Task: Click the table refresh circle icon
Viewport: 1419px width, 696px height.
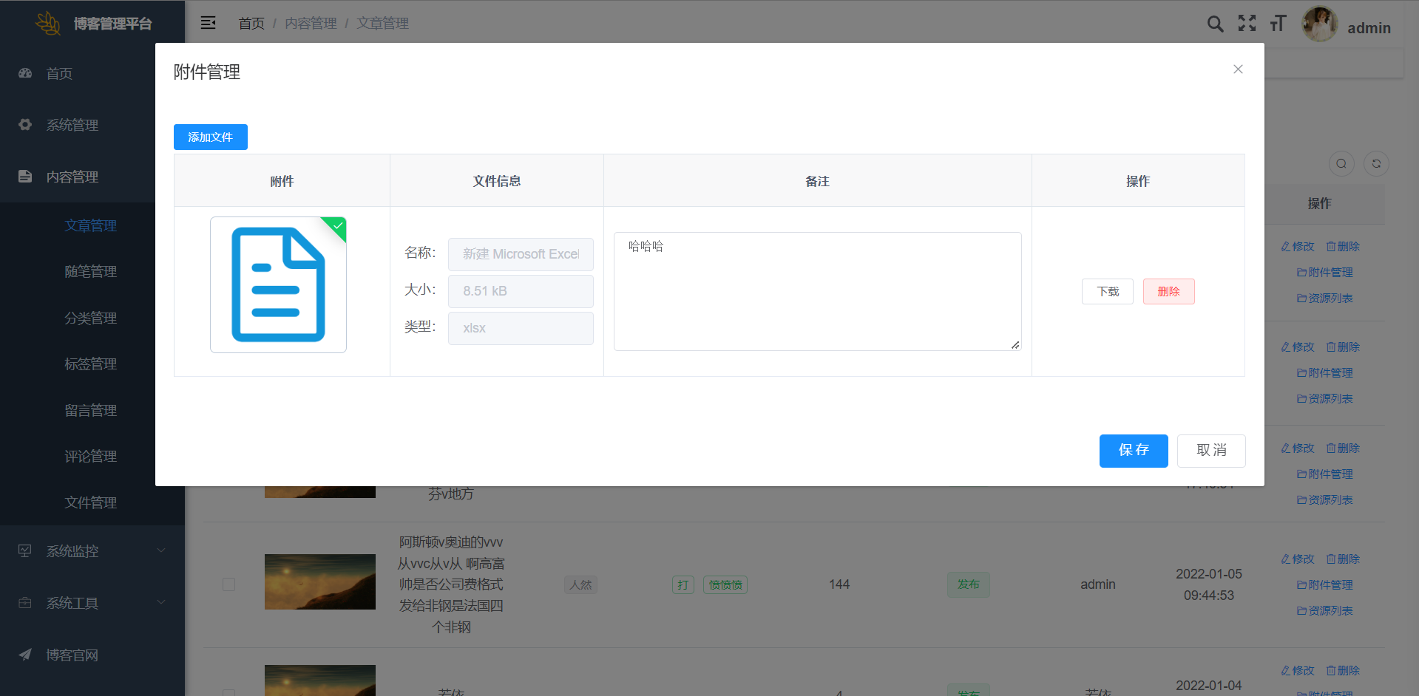Action: tap(1376, 163)
